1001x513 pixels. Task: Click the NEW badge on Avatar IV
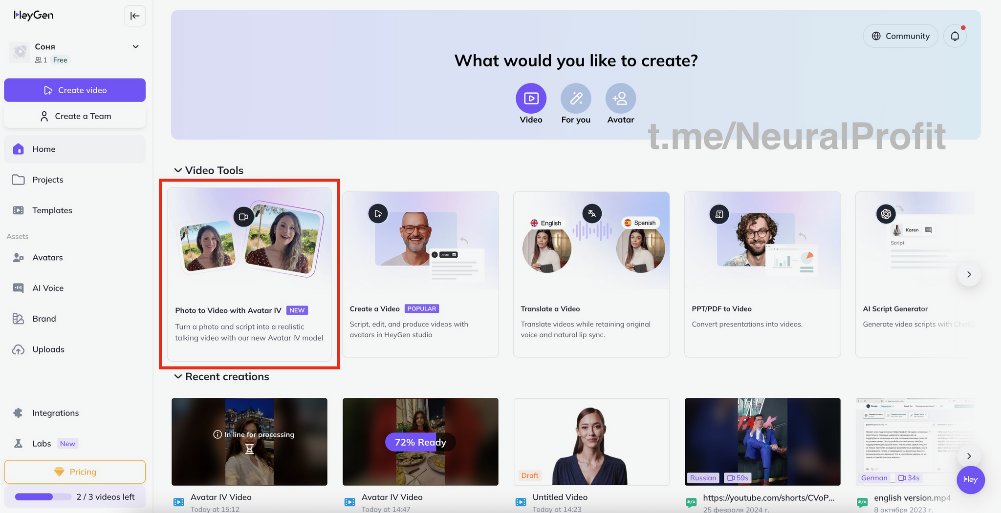click(x=297, y=310)
